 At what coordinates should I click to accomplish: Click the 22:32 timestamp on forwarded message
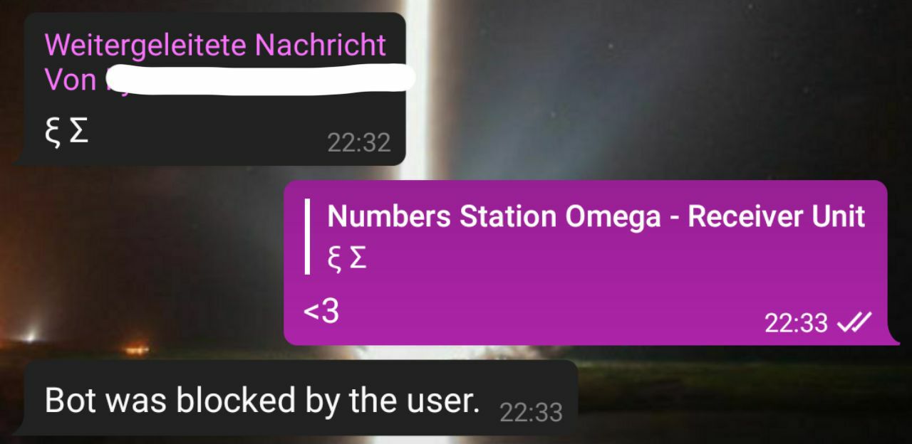tap(359, 143)
